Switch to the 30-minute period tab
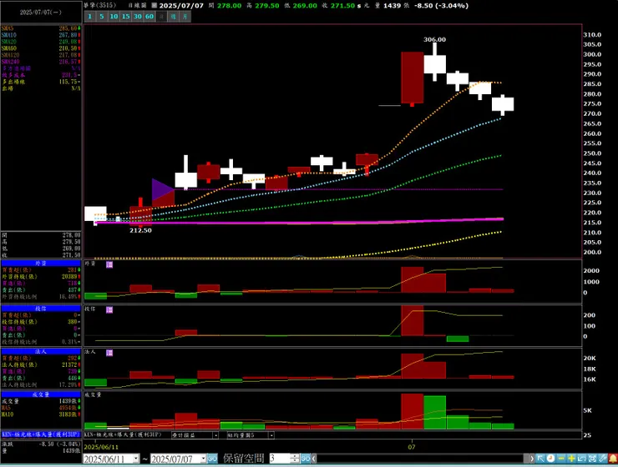Viewport: 618px width, 467px height. (x=138, y=17)
